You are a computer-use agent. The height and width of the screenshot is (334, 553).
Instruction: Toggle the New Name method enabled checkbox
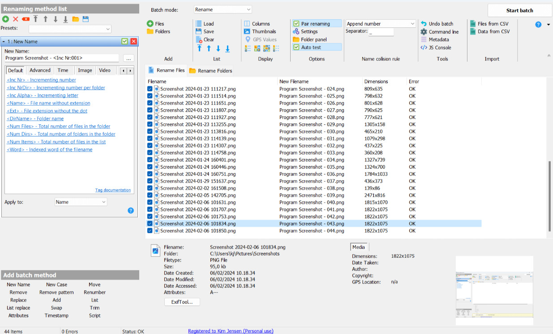click(124, 41)
